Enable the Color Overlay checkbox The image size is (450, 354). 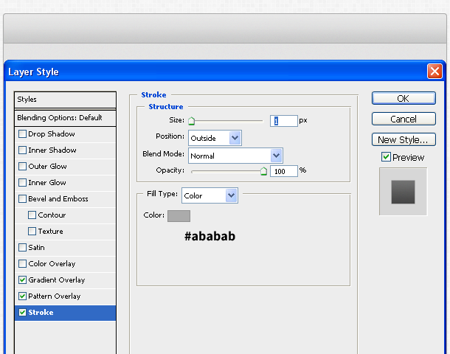[22, 263]
